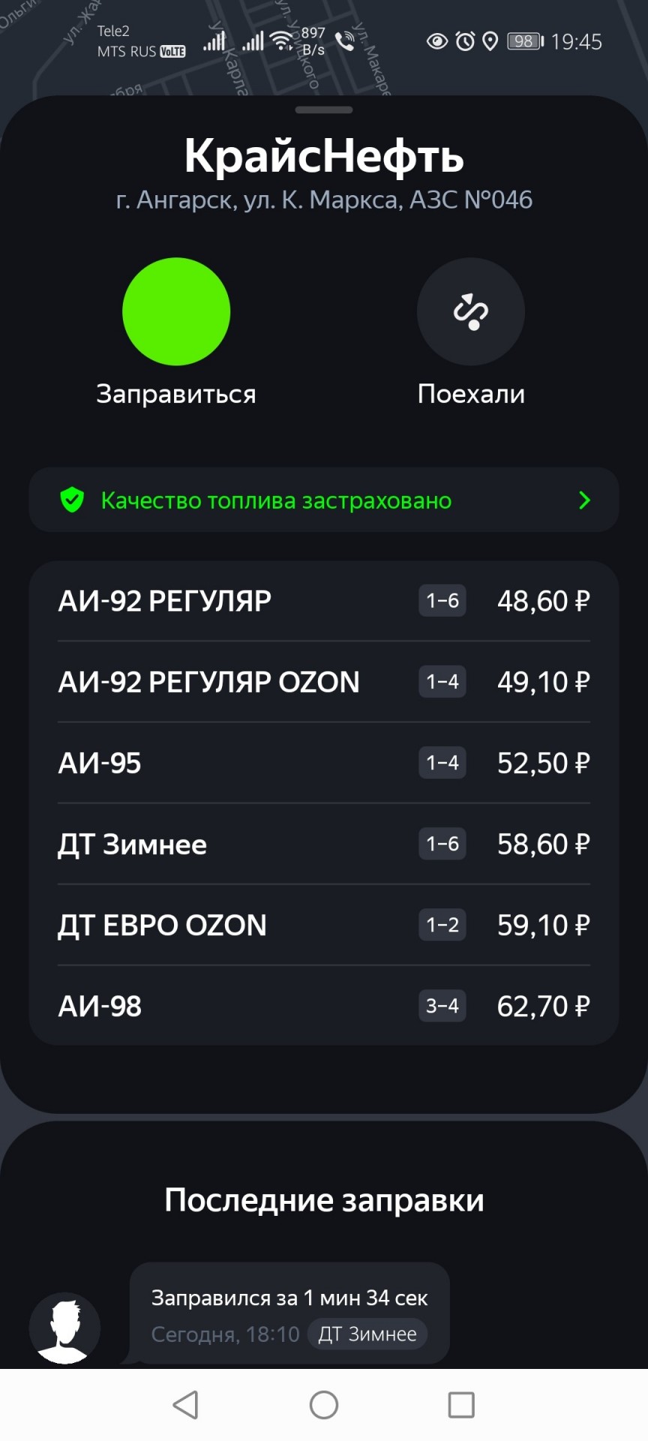Tap the 1-2 pump badge for ДТ ЕВРО OZON
Viewport: 648px width, 1441px height.
coord(442,925)
